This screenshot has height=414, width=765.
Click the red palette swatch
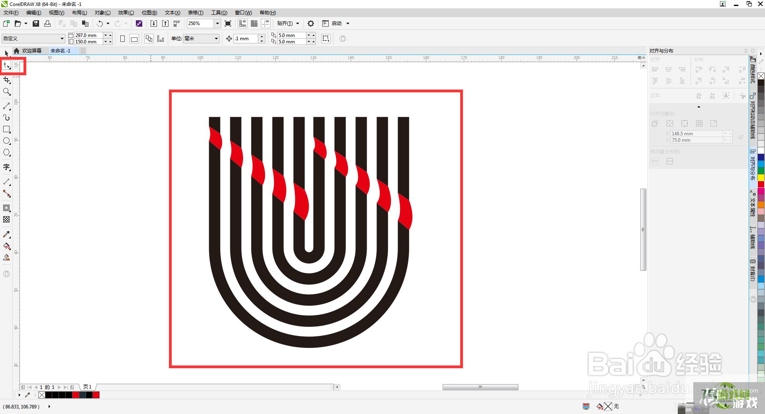point(761,184)
